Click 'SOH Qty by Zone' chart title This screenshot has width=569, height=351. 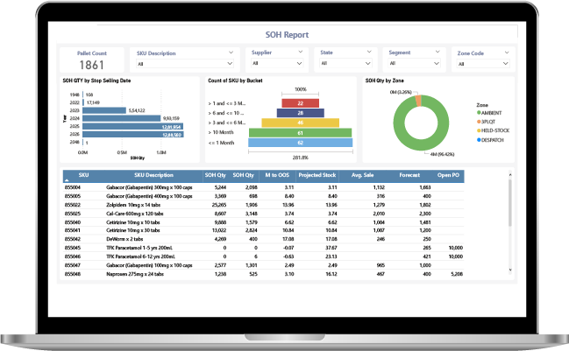point(384,81)
